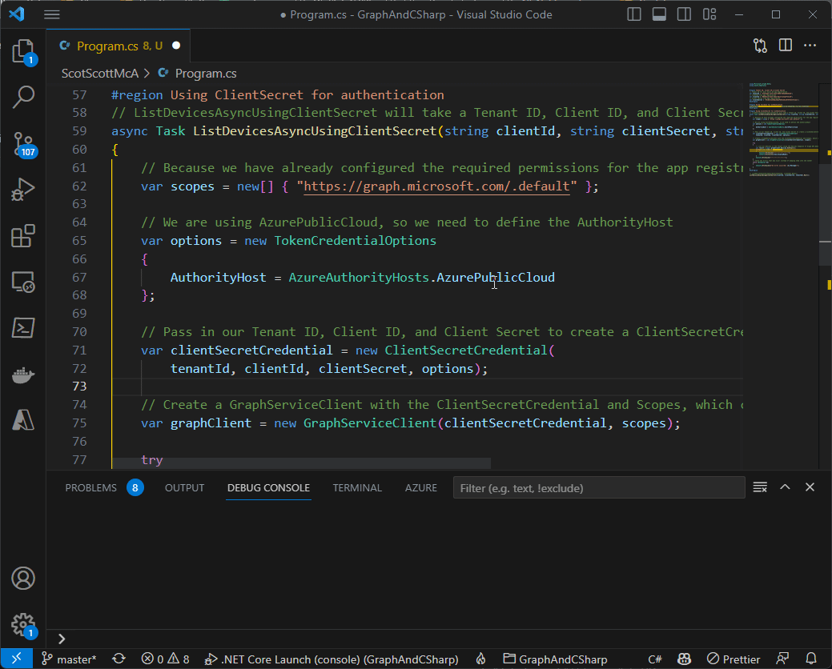Switch to the Problems panel tab
This screenshot has height=669, width=832.
pyautogui.click(x=91, y=487)
